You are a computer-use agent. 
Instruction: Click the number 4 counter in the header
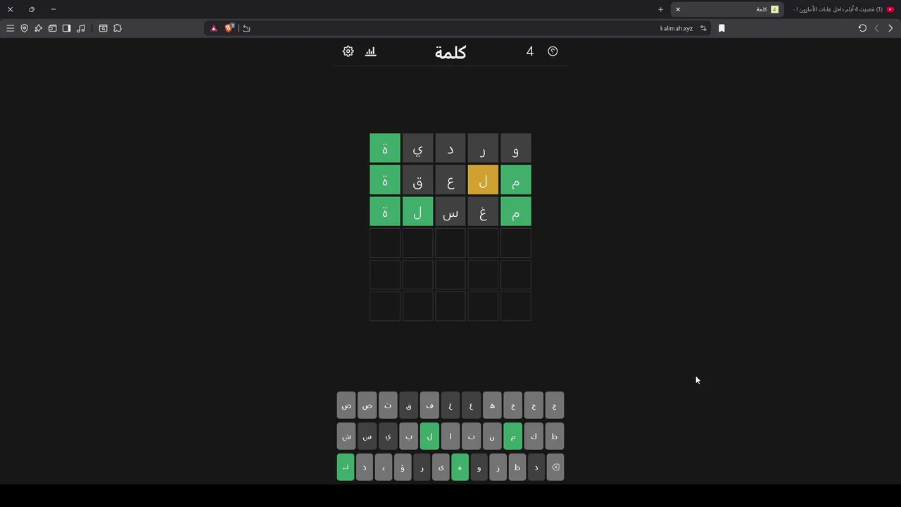[530, 51]
